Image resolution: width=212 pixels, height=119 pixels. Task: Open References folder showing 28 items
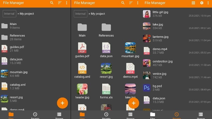17,37
